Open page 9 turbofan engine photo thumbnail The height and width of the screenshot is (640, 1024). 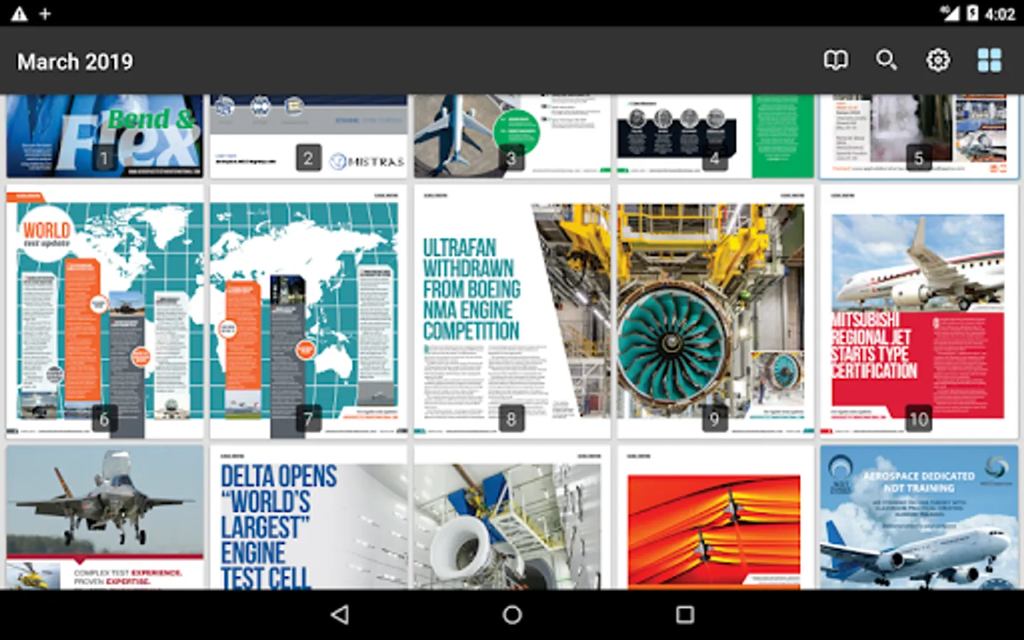point(715,311)
